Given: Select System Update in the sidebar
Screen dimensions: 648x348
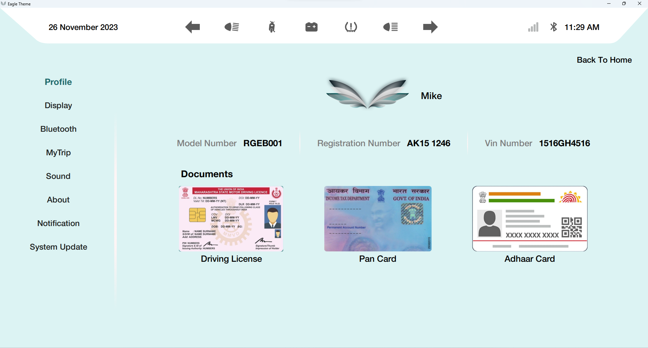Looking at the screenshot, I should [58, 247].
